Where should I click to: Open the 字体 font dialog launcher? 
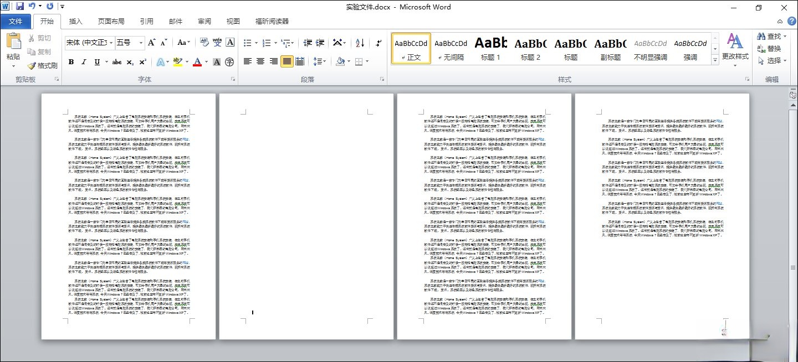coord(232,80)
